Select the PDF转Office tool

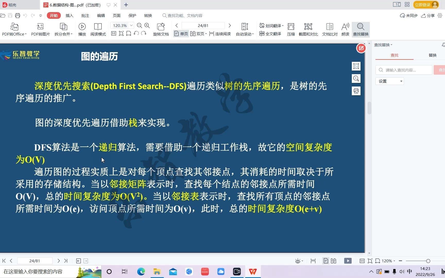click(x=14, y=29)
